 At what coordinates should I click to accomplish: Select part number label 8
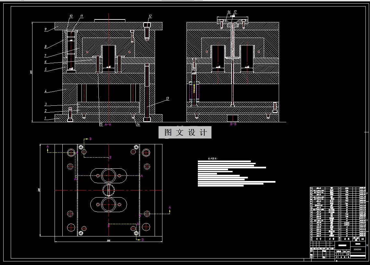tap(45, 47)
